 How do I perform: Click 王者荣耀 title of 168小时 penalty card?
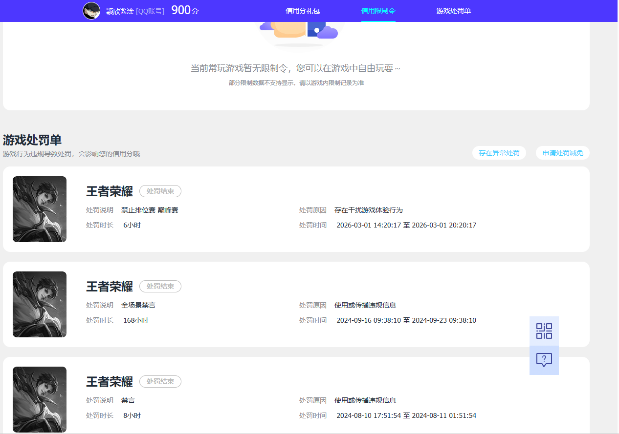[x=110, y=287]
